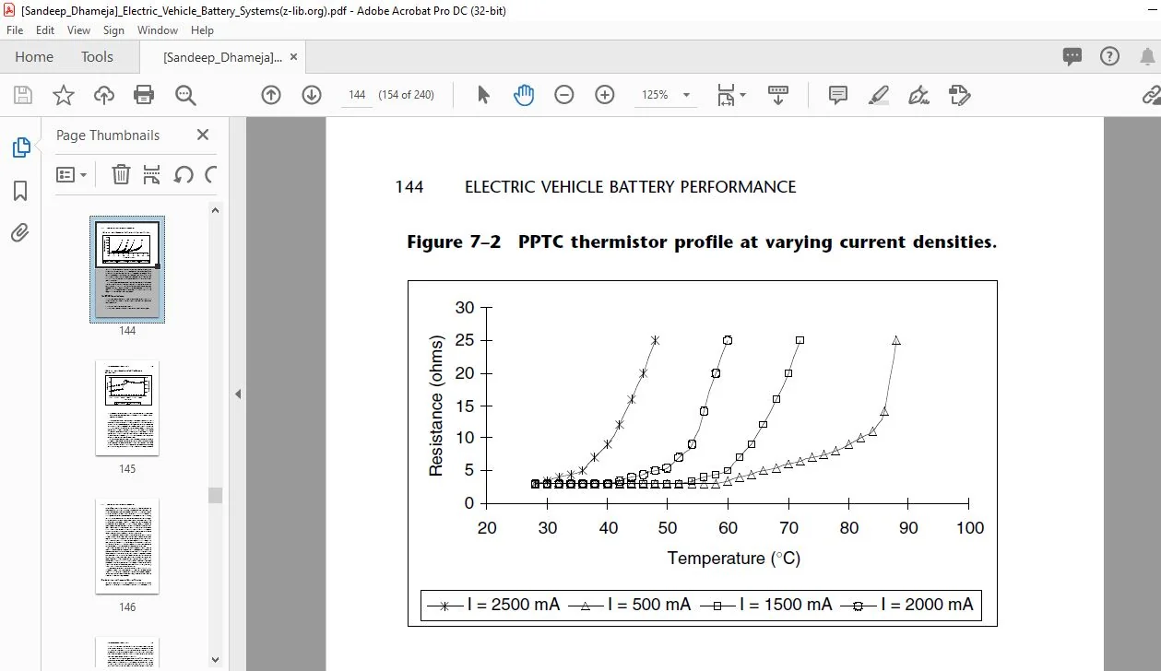Select the page 145 thumbnail
This screenshot has width=1161, height=671.
pyautogui.click(x=127, y=407)
